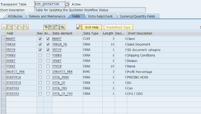Click the Data element column header

tap(68, 33)
